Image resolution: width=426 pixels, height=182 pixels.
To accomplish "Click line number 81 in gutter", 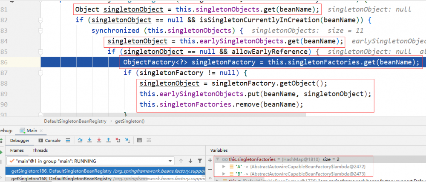I will point(4,10).
